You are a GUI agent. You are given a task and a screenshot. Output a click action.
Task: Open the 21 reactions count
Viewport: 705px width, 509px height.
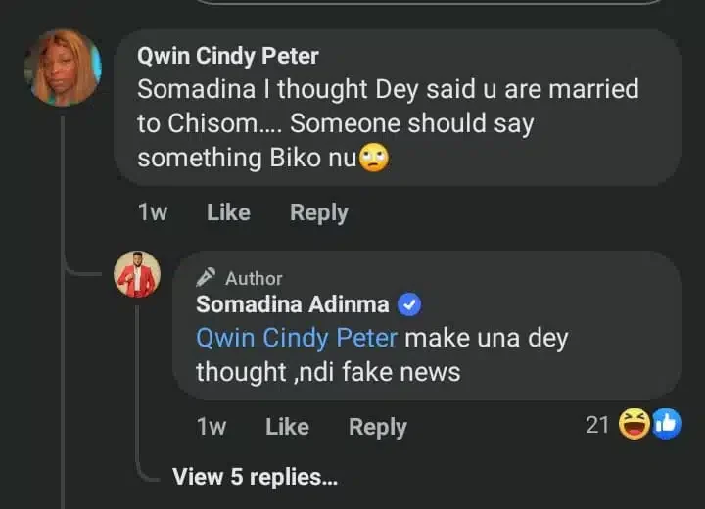597,425
